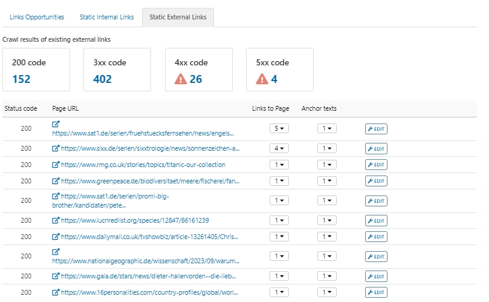
Task: Click external link icon beside greenpeace.de URL
Action: (56, 181)
